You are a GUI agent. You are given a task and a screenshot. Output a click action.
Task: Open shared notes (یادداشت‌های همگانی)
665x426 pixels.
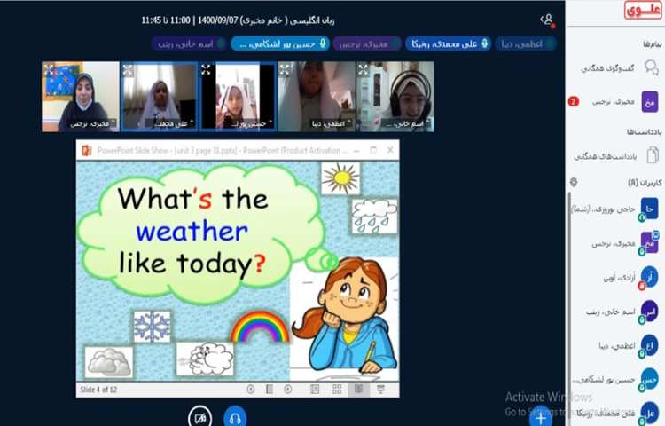(621, 156)
